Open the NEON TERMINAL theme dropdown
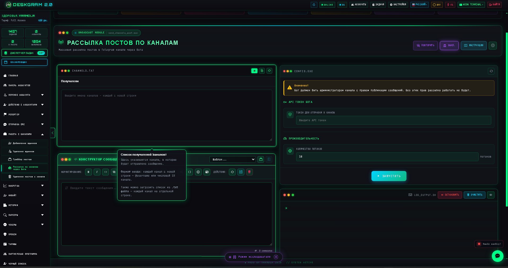Screen dimensions: 508x268 (471, 5)
